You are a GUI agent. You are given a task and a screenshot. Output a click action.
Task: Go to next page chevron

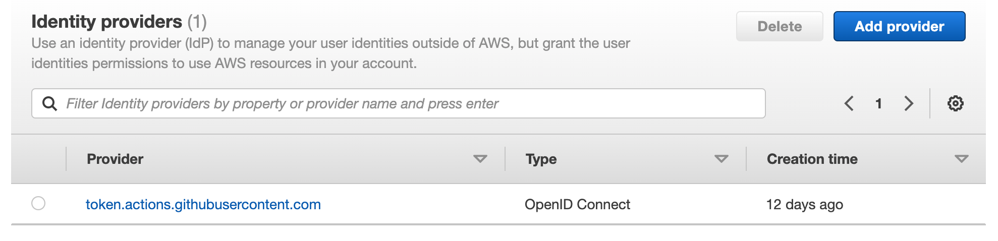(x=909, y=103)
